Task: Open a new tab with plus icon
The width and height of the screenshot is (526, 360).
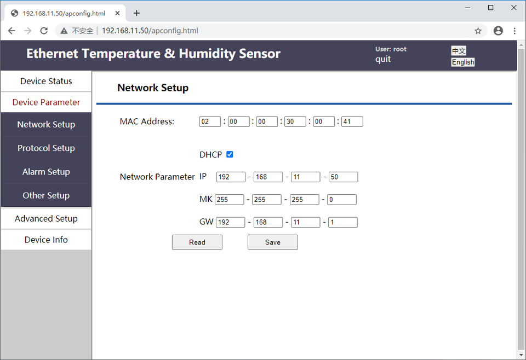Action: (136, 13)
